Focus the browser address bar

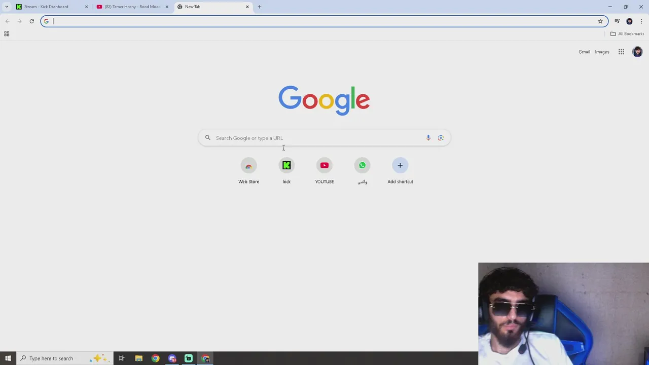[x=323, y=21]
